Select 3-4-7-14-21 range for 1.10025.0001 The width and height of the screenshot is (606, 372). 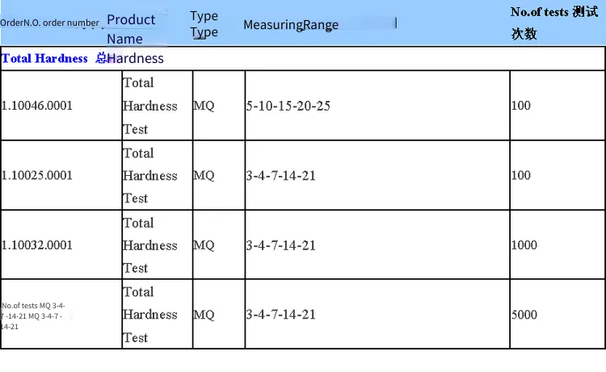(x=281, y=176)
